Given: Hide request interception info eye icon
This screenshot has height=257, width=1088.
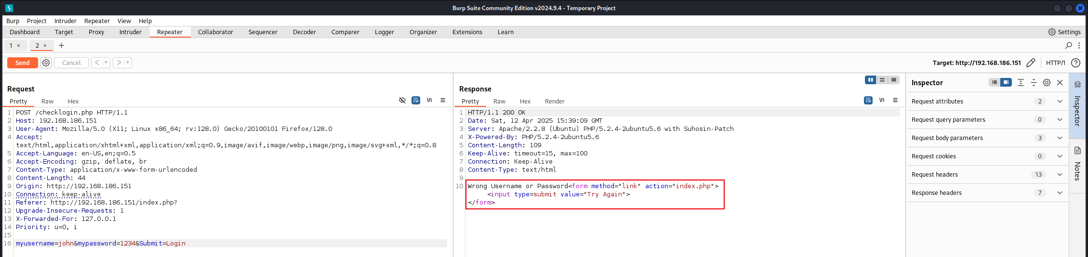Looking at the screenshot, I should click(x=402, y=100).
